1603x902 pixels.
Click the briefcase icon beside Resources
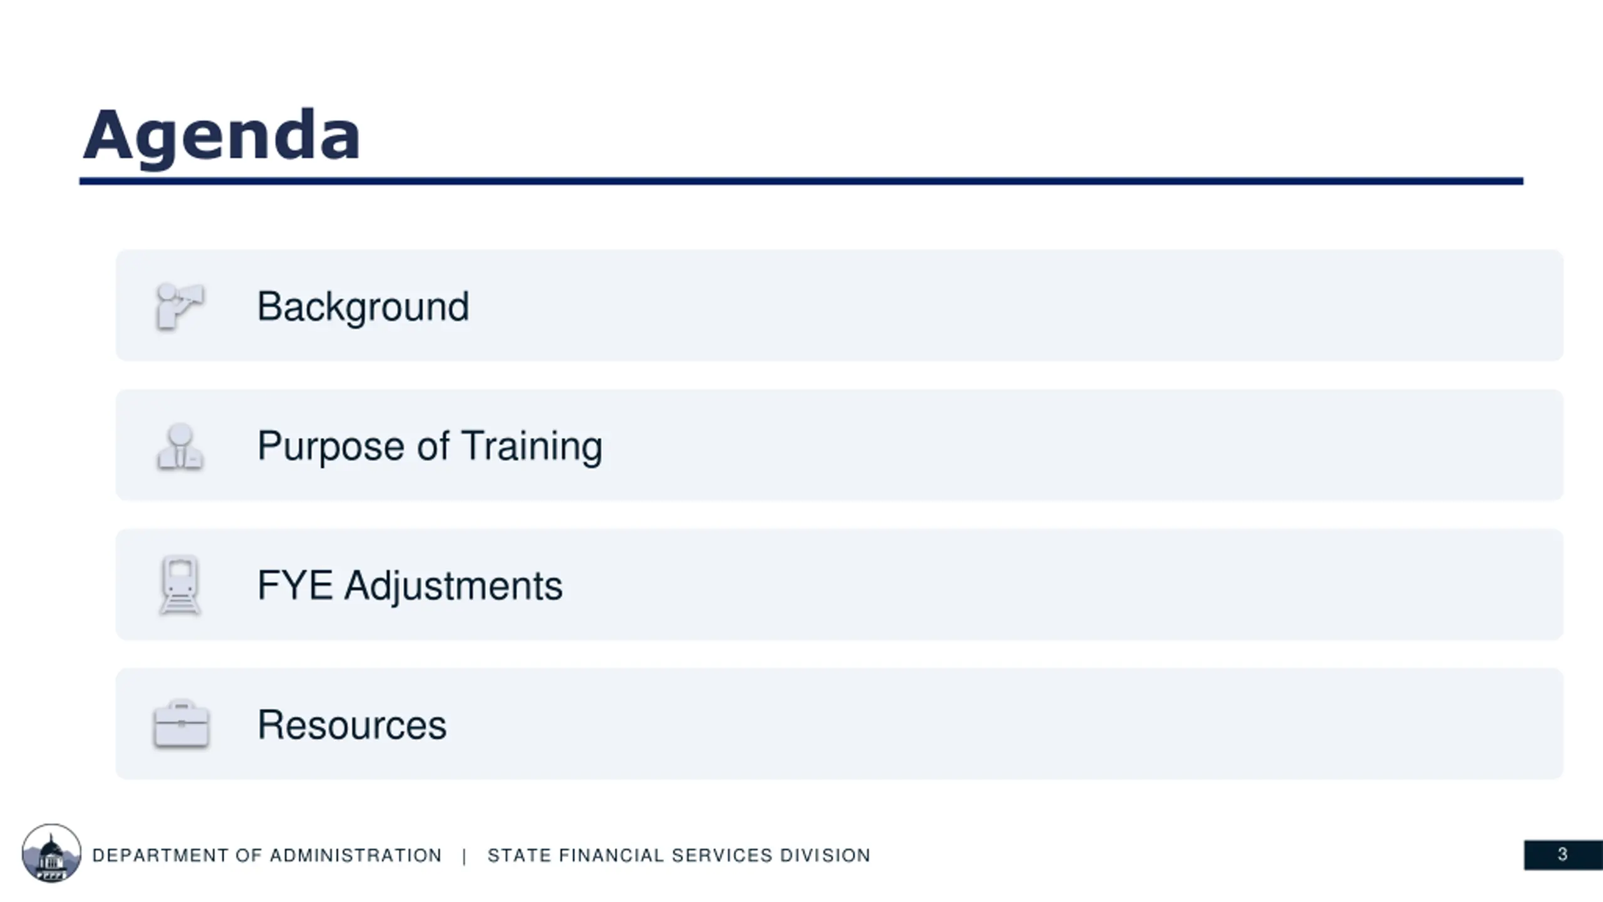tap(181, 724)
